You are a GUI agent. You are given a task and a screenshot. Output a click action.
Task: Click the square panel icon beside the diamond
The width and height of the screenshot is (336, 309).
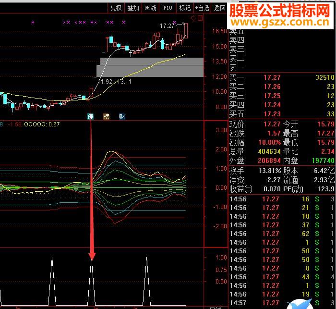(200, 18)
